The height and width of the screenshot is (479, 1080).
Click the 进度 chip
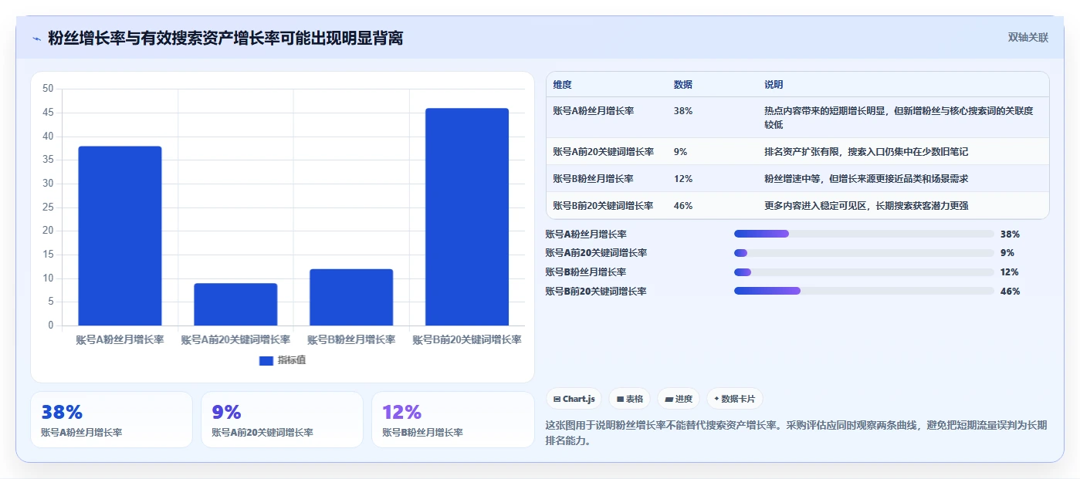click(679, 399)
